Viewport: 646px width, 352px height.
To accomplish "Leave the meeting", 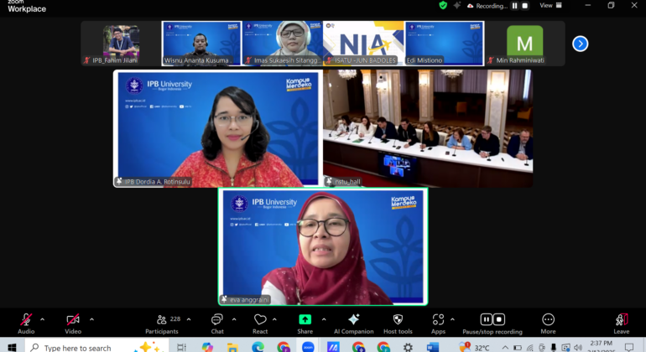I will (x=621, y=320).
